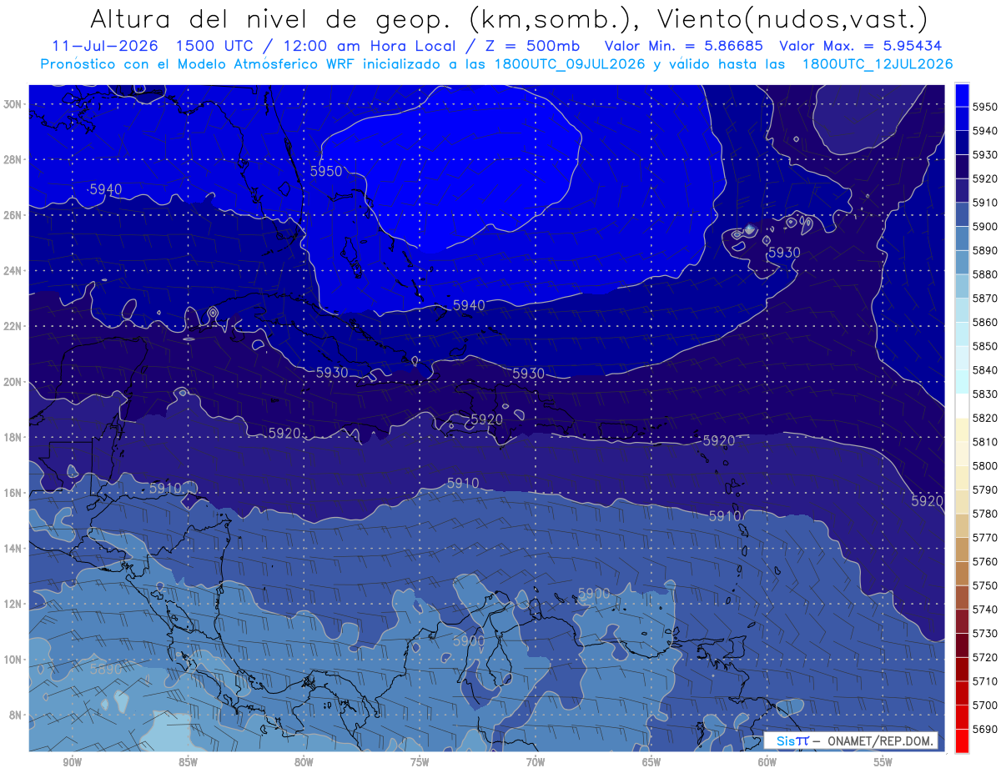This screenshot has width=1001, height=773.
Task: Click legend value 5920
Action: 985,178
